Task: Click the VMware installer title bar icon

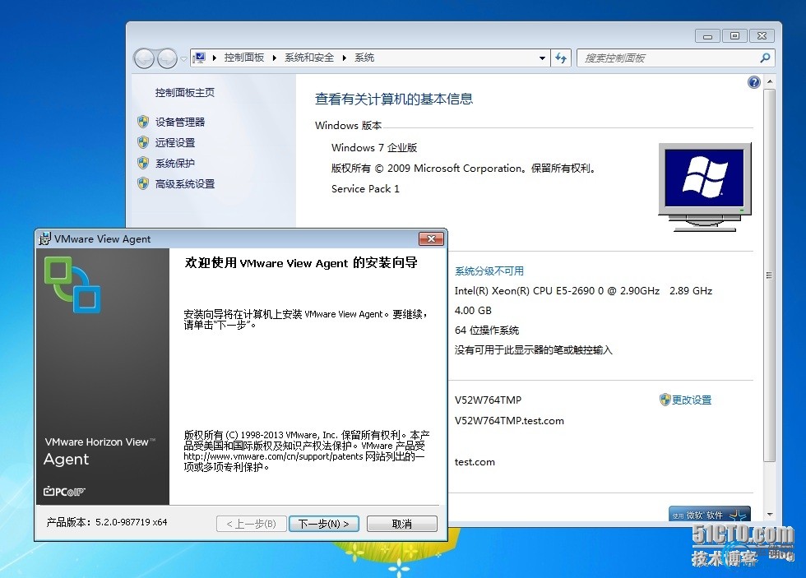Action: coord(44,239)
